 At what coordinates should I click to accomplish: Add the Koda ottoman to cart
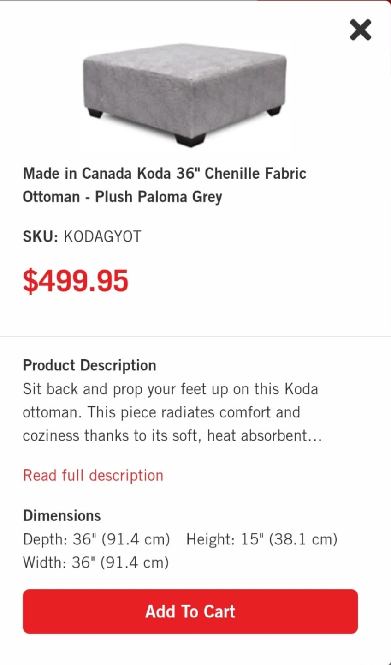190,611
